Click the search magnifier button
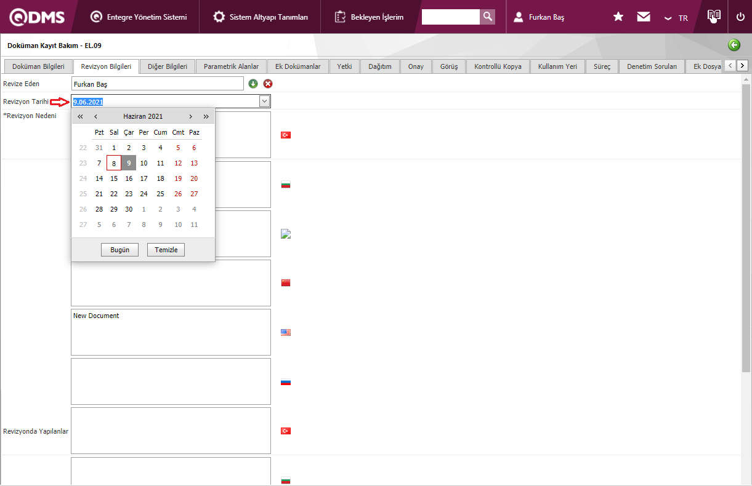This screenshot has height=486, width=752. (487, 17)
